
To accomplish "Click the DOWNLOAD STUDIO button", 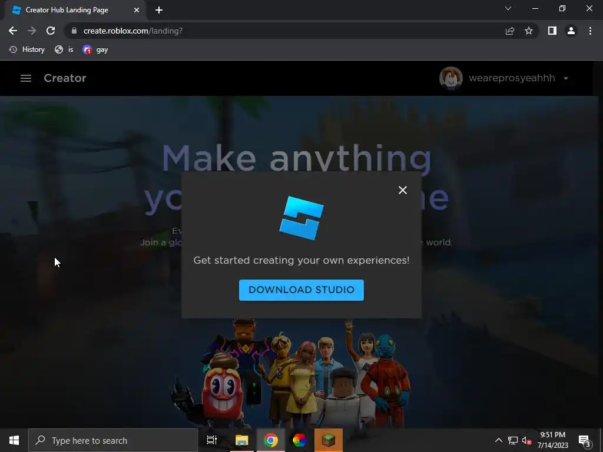I will coord(301,290).
